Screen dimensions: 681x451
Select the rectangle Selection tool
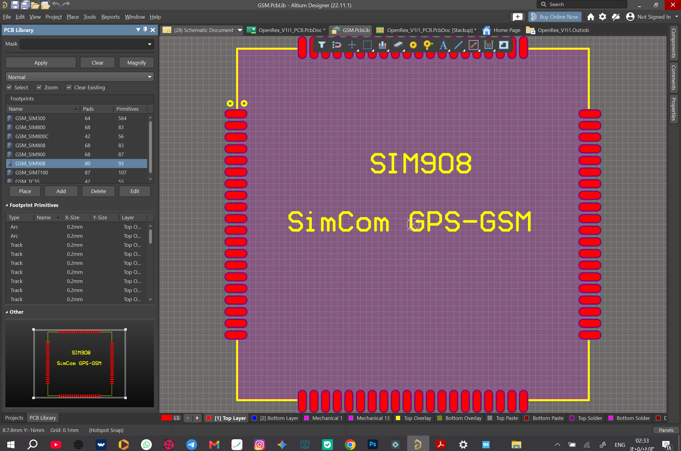[x=367, y=45]
